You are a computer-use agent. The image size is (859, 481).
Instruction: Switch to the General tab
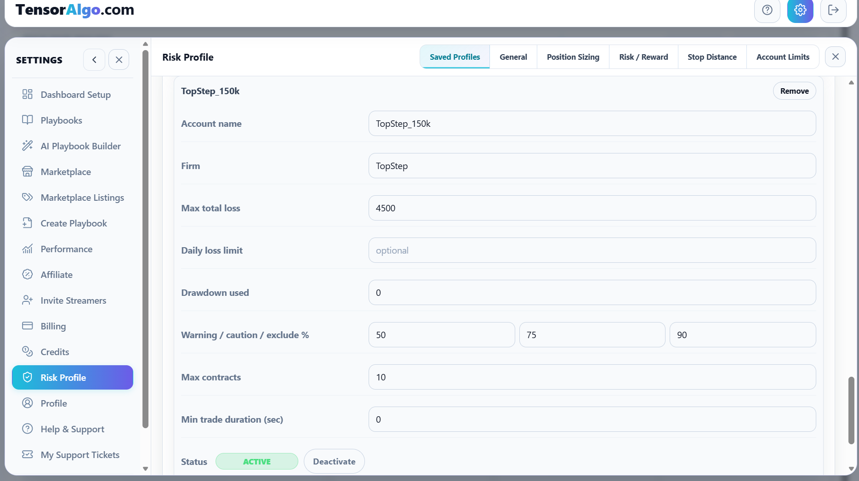pyautogui.click(x=513, y=57)
